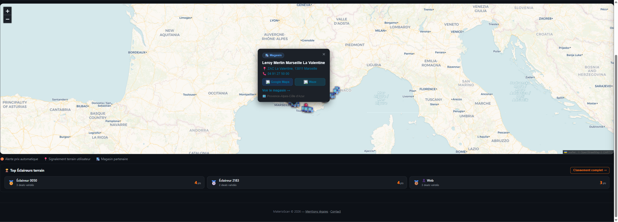Open directions in Google Maps
618x222 pixels.
[277, 82]
